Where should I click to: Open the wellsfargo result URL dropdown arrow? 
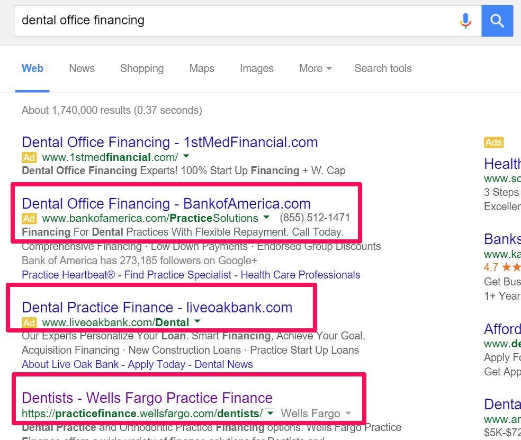[x=271, y=414]
